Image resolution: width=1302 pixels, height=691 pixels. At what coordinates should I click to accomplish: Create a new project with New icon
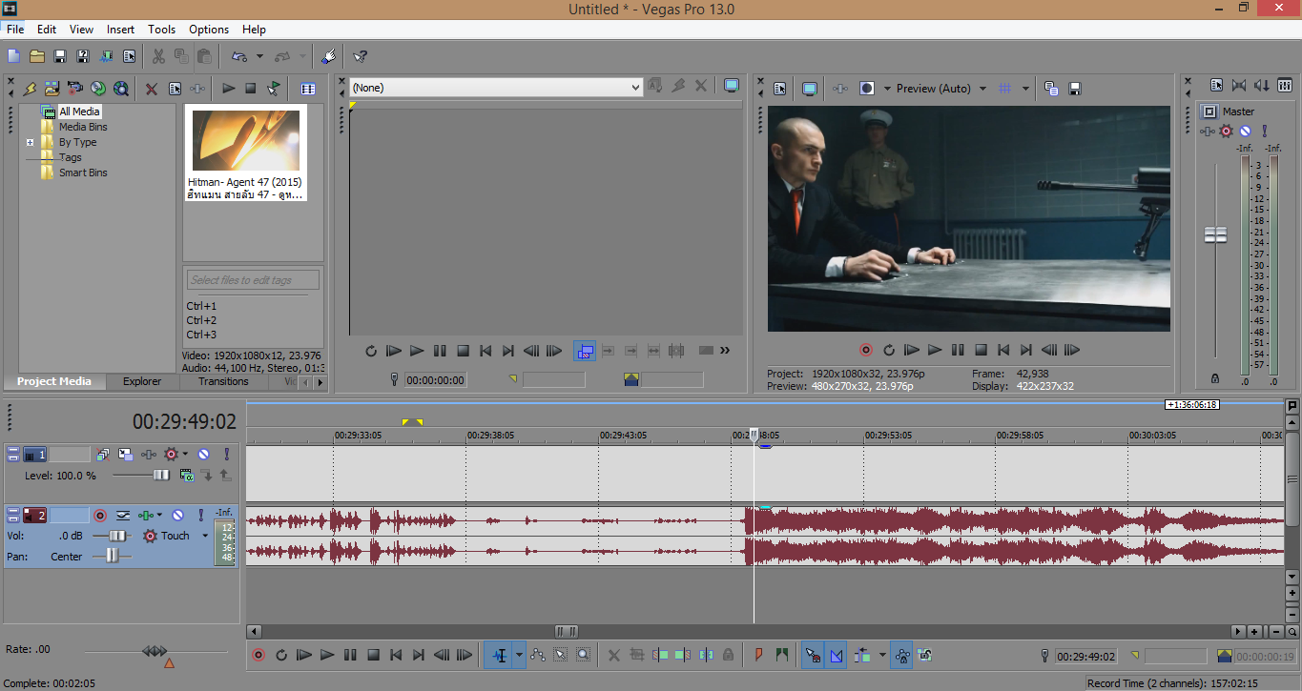[x=14, y=56]
